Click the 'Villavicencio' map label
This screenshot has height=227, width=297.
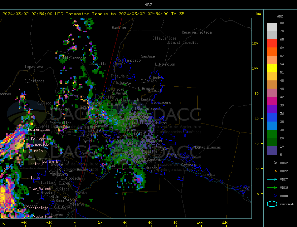click(73, 58)
